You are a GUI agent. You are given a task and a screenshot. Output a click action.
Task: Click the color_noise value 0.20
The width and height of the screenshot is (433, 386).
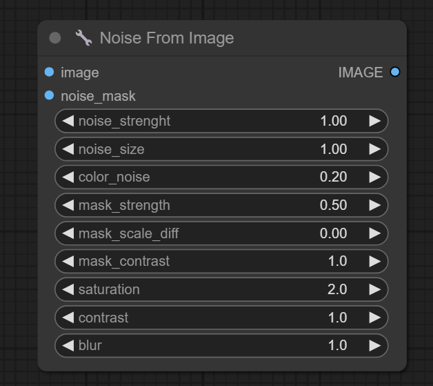pyautogui.click(x=333, y=177)
